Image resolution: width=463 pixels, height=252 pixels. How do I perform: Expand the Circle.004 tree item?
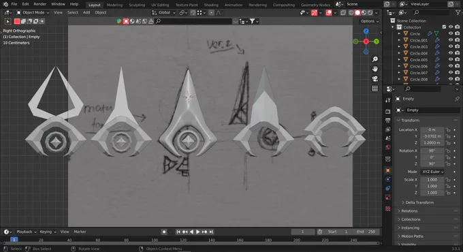(x=399, y=53)
